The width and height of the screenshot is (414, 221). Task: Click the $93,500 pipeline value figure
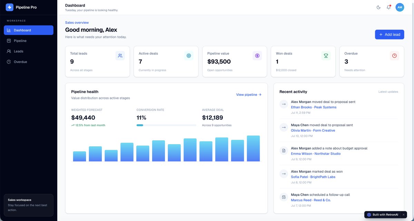click(219, 62)
